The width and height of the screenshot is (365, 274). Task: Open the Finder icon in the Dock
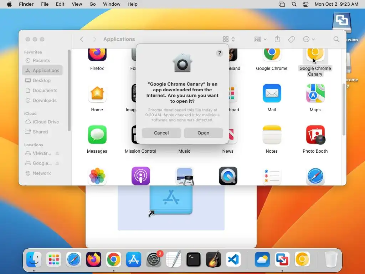click(x=34, y=259)
